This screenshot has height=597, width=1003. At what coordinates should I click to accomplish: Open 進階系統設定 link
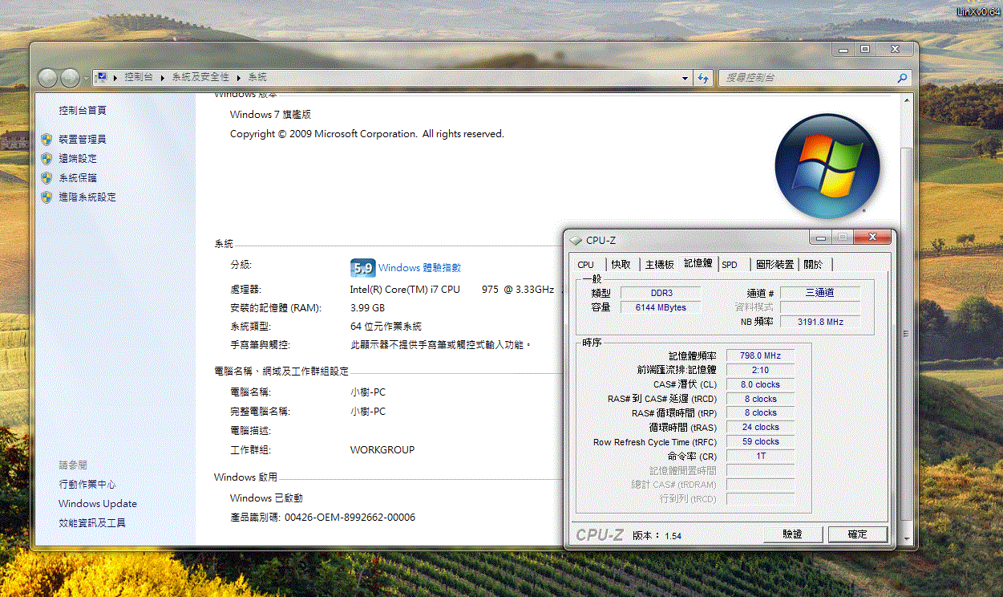pyautogui.click(x=87, y=197)
